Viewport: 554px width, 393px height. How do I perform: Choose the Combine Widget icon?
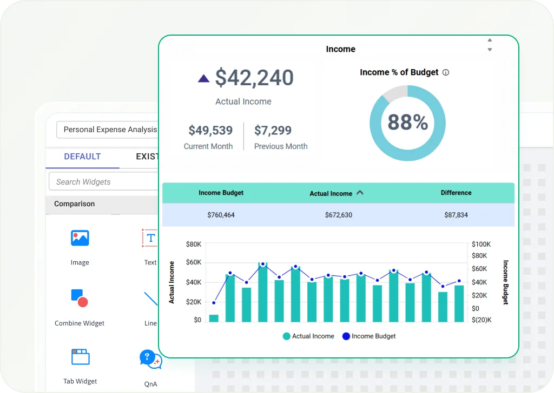[x=80, y=298]
